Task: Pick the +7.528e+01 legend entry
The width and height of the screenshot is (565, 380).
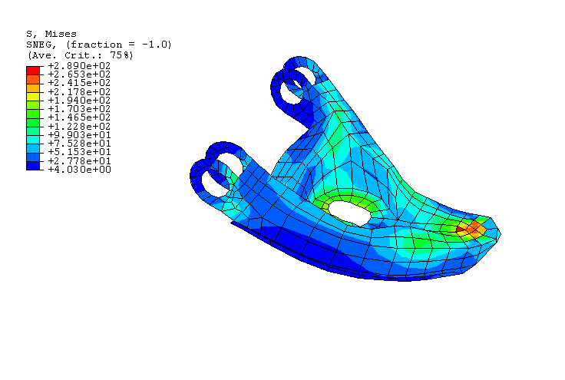Action: coord(78,144)
